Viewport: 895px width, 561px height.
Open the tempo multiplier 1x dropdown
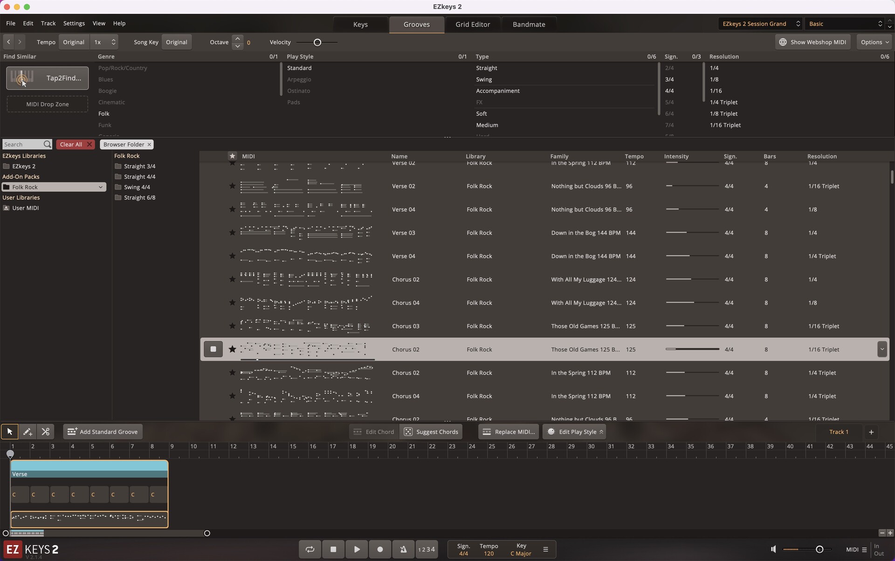point(104,42)
